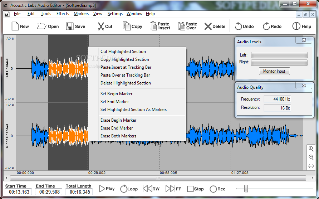Choose Copy Highlighted Section

click(x=137, y=59)
